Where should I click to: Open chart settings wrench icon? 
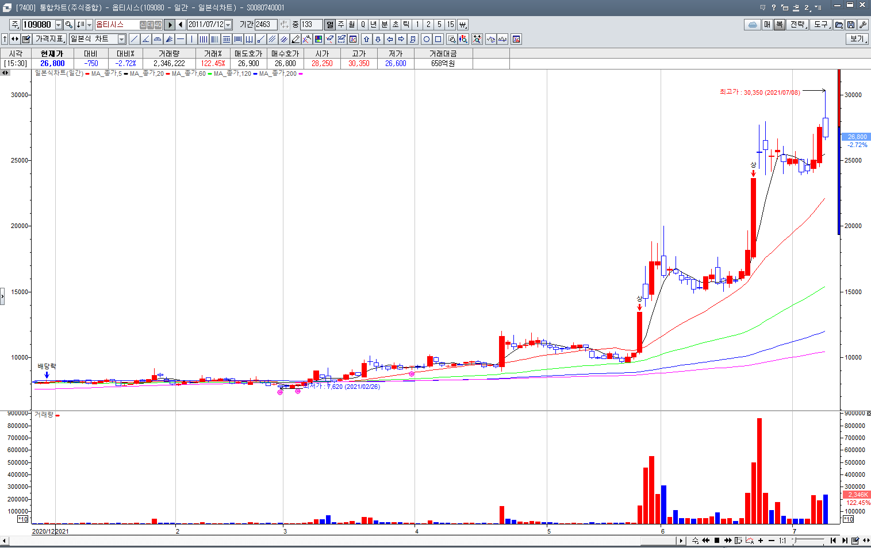coord(862,25)
